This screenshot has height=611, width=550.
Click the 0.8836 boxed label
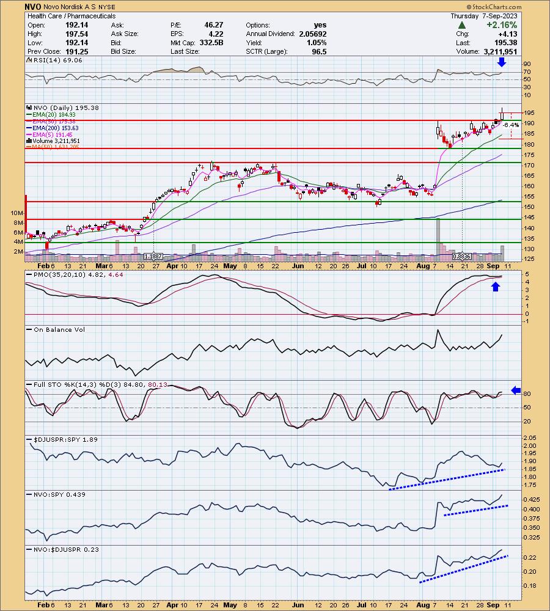[x=462, y=257]
